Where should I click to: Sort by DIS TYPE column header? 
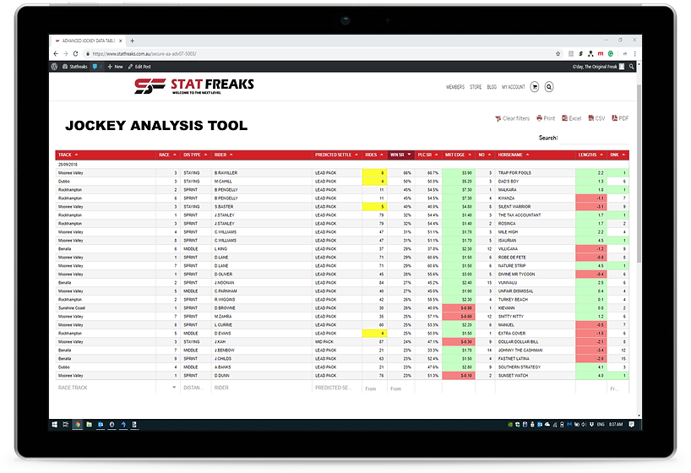195,155
